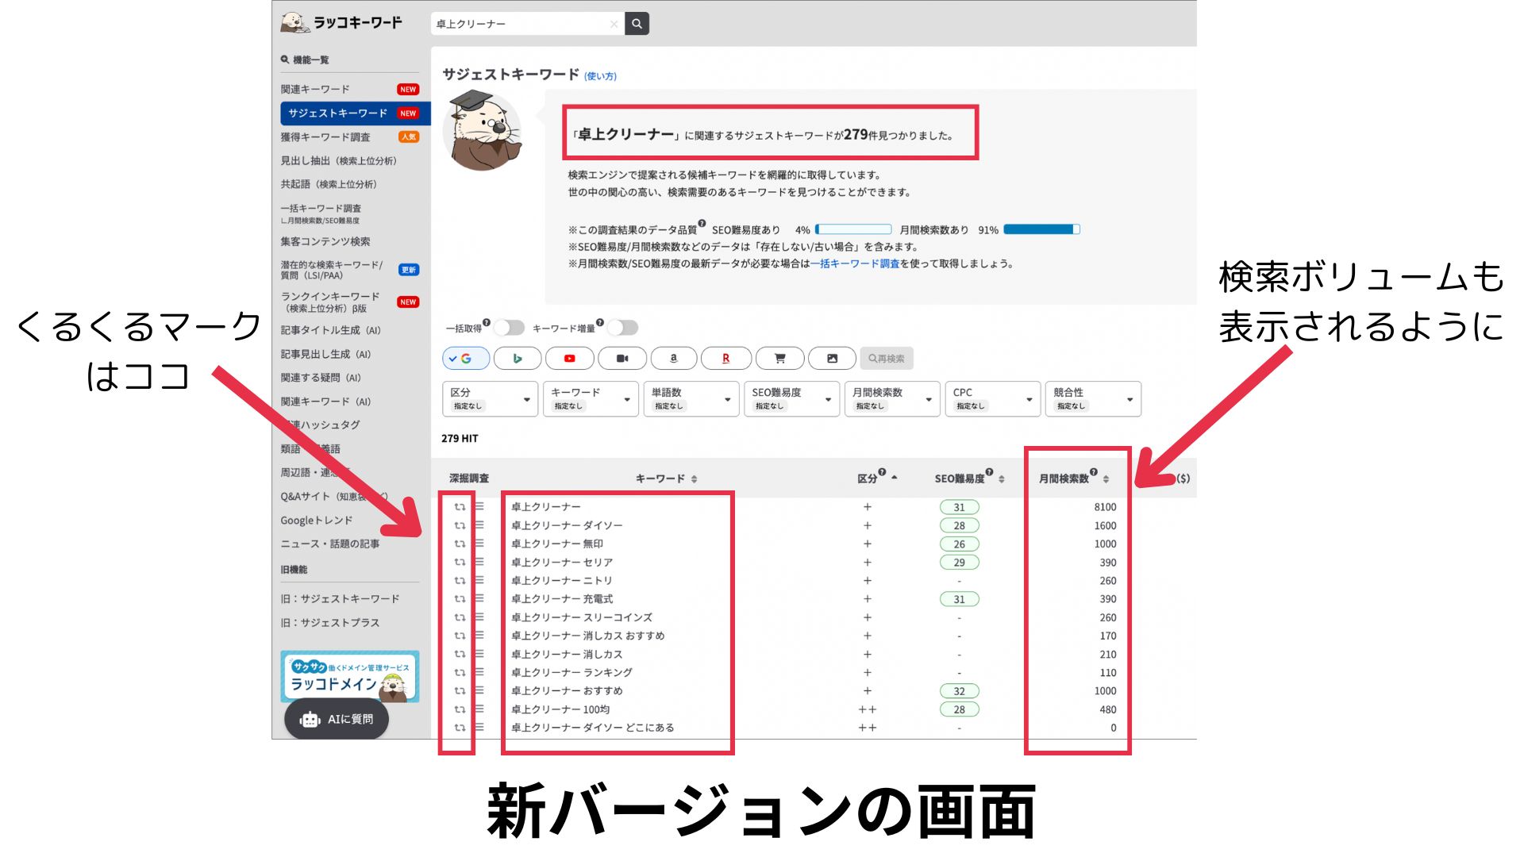Click help icon next to 一括取得

[487, 322]
